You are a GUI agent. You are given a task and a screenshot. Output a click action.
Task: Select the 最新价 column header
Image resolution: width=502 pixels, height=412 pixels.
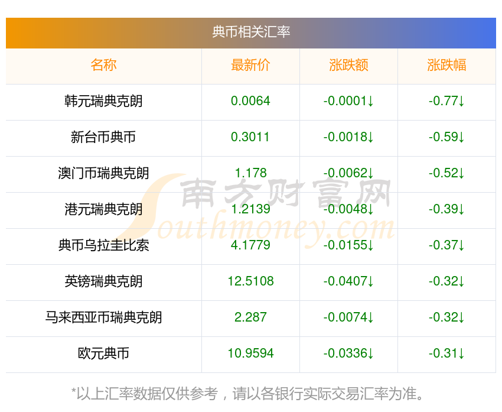[x=250, y=65]
